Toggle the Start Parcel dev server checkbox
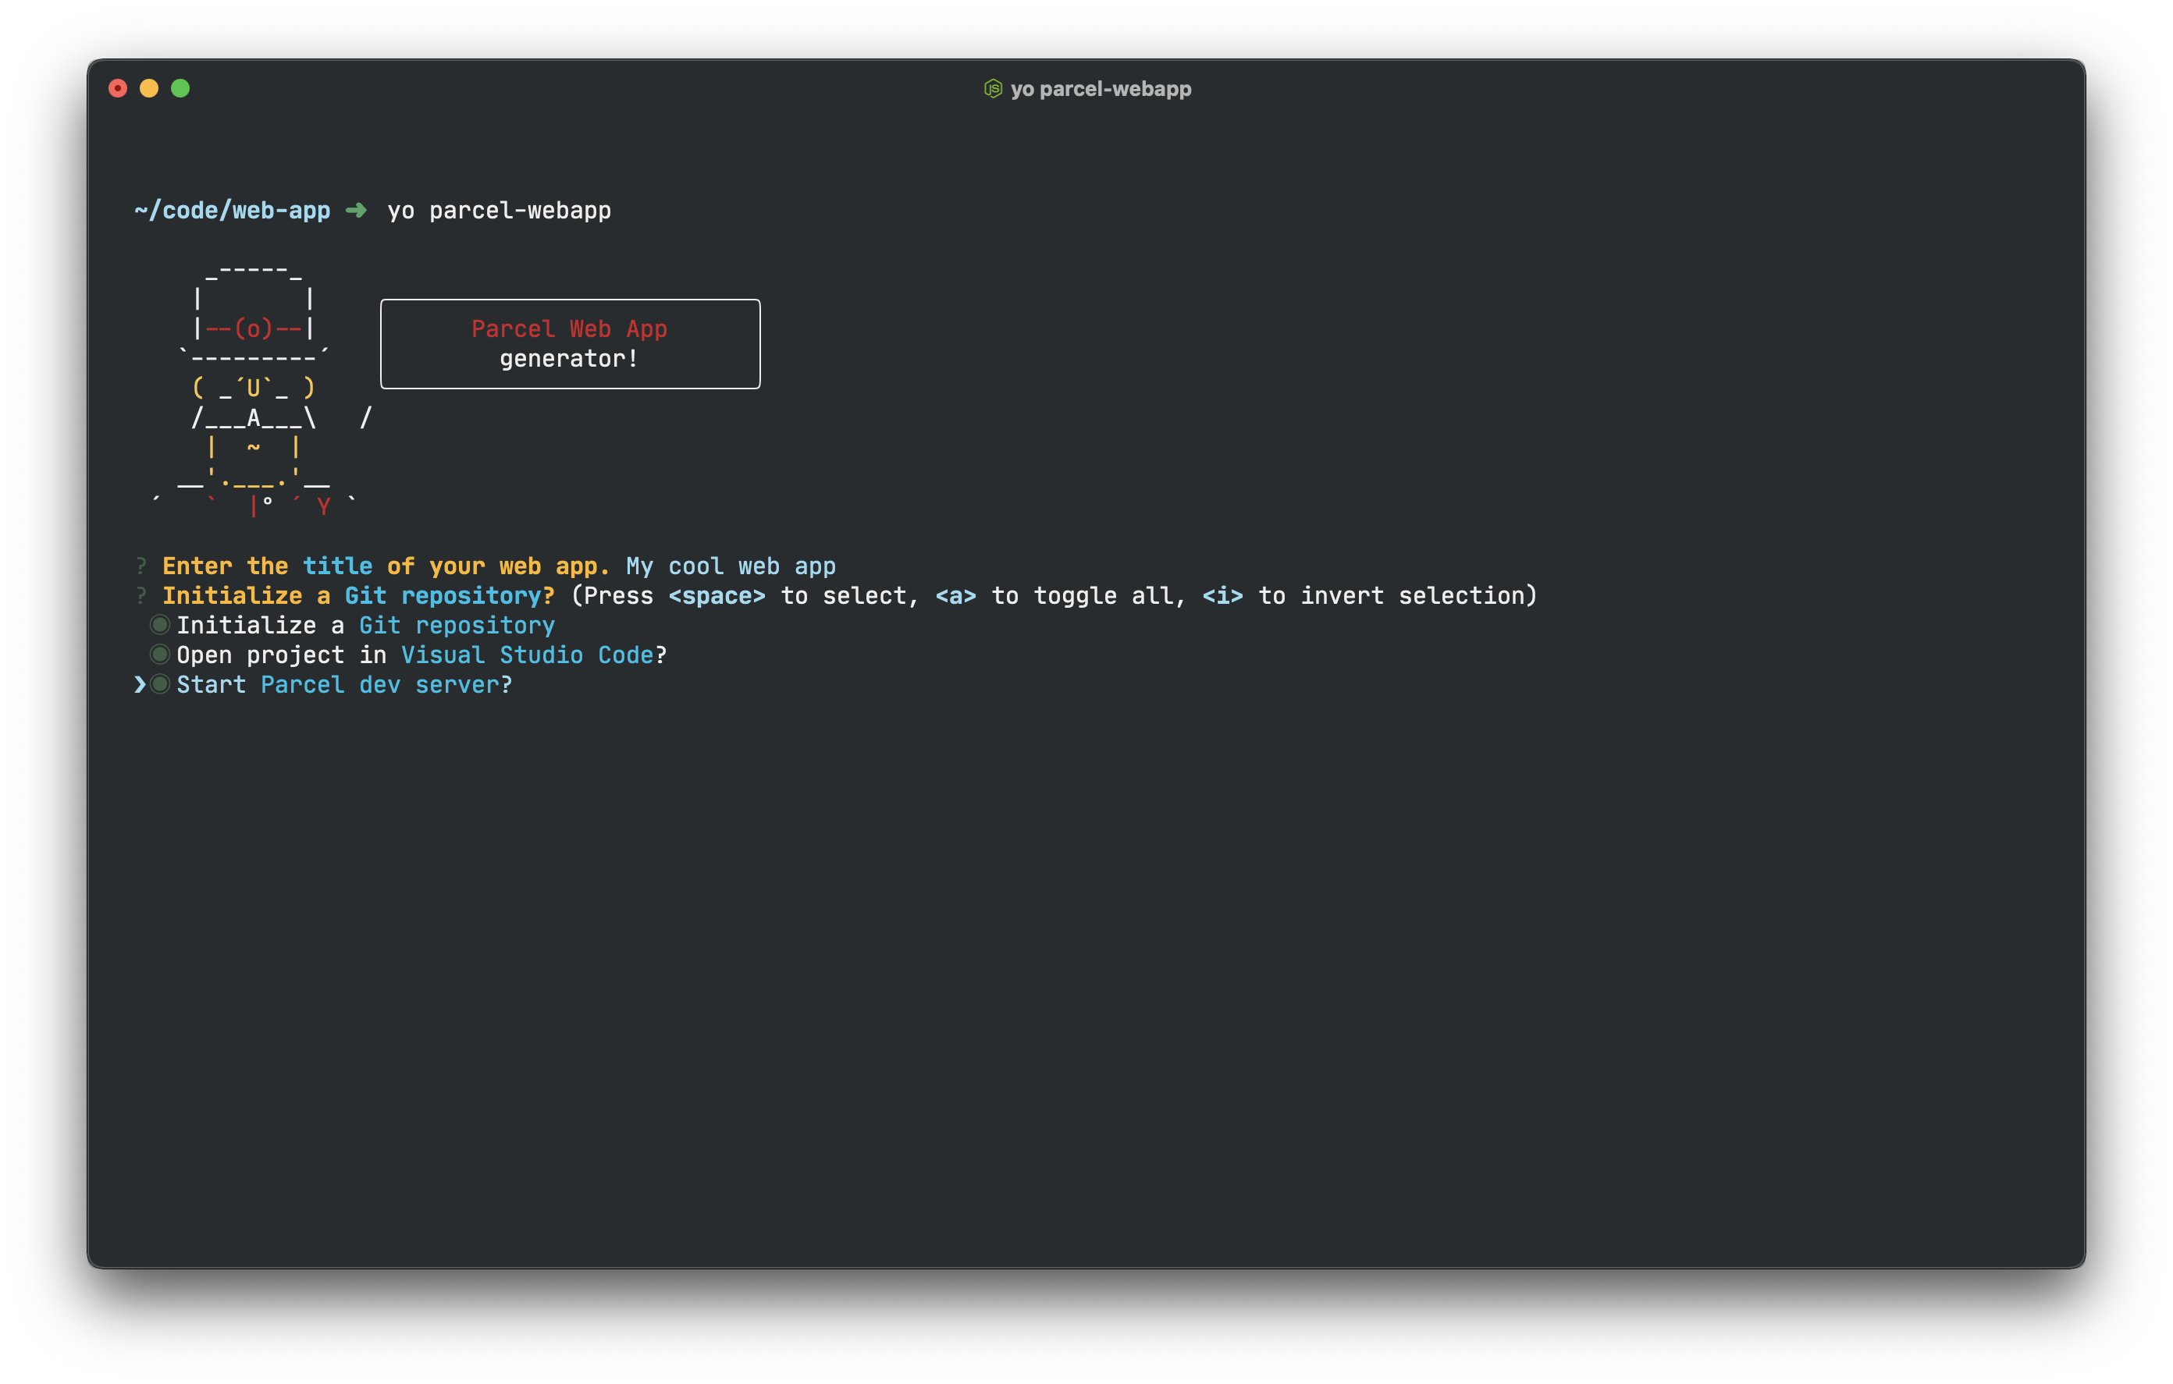This screenshot has width=2173, height=1384. coord(160,684)
